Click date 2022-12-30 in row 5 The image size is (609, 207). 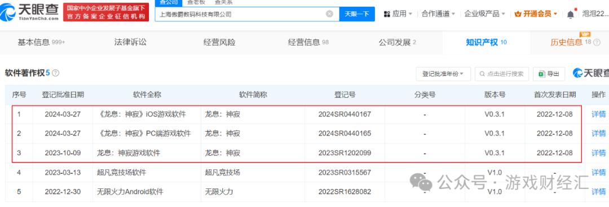(63, 191)
